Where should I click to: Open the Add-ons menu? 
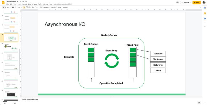pyautogui.click(x=45, y=4)
